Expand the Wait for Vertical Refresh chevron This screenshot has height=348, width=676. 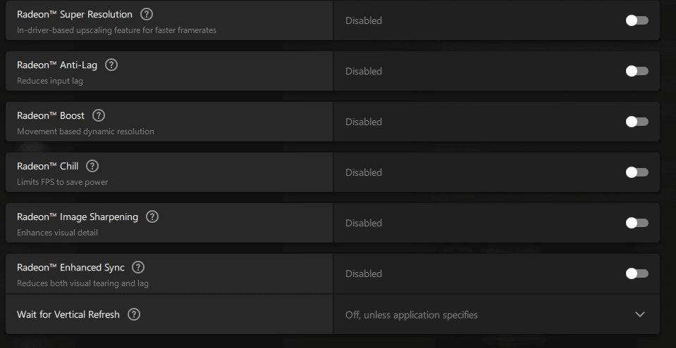pos(640,314)
